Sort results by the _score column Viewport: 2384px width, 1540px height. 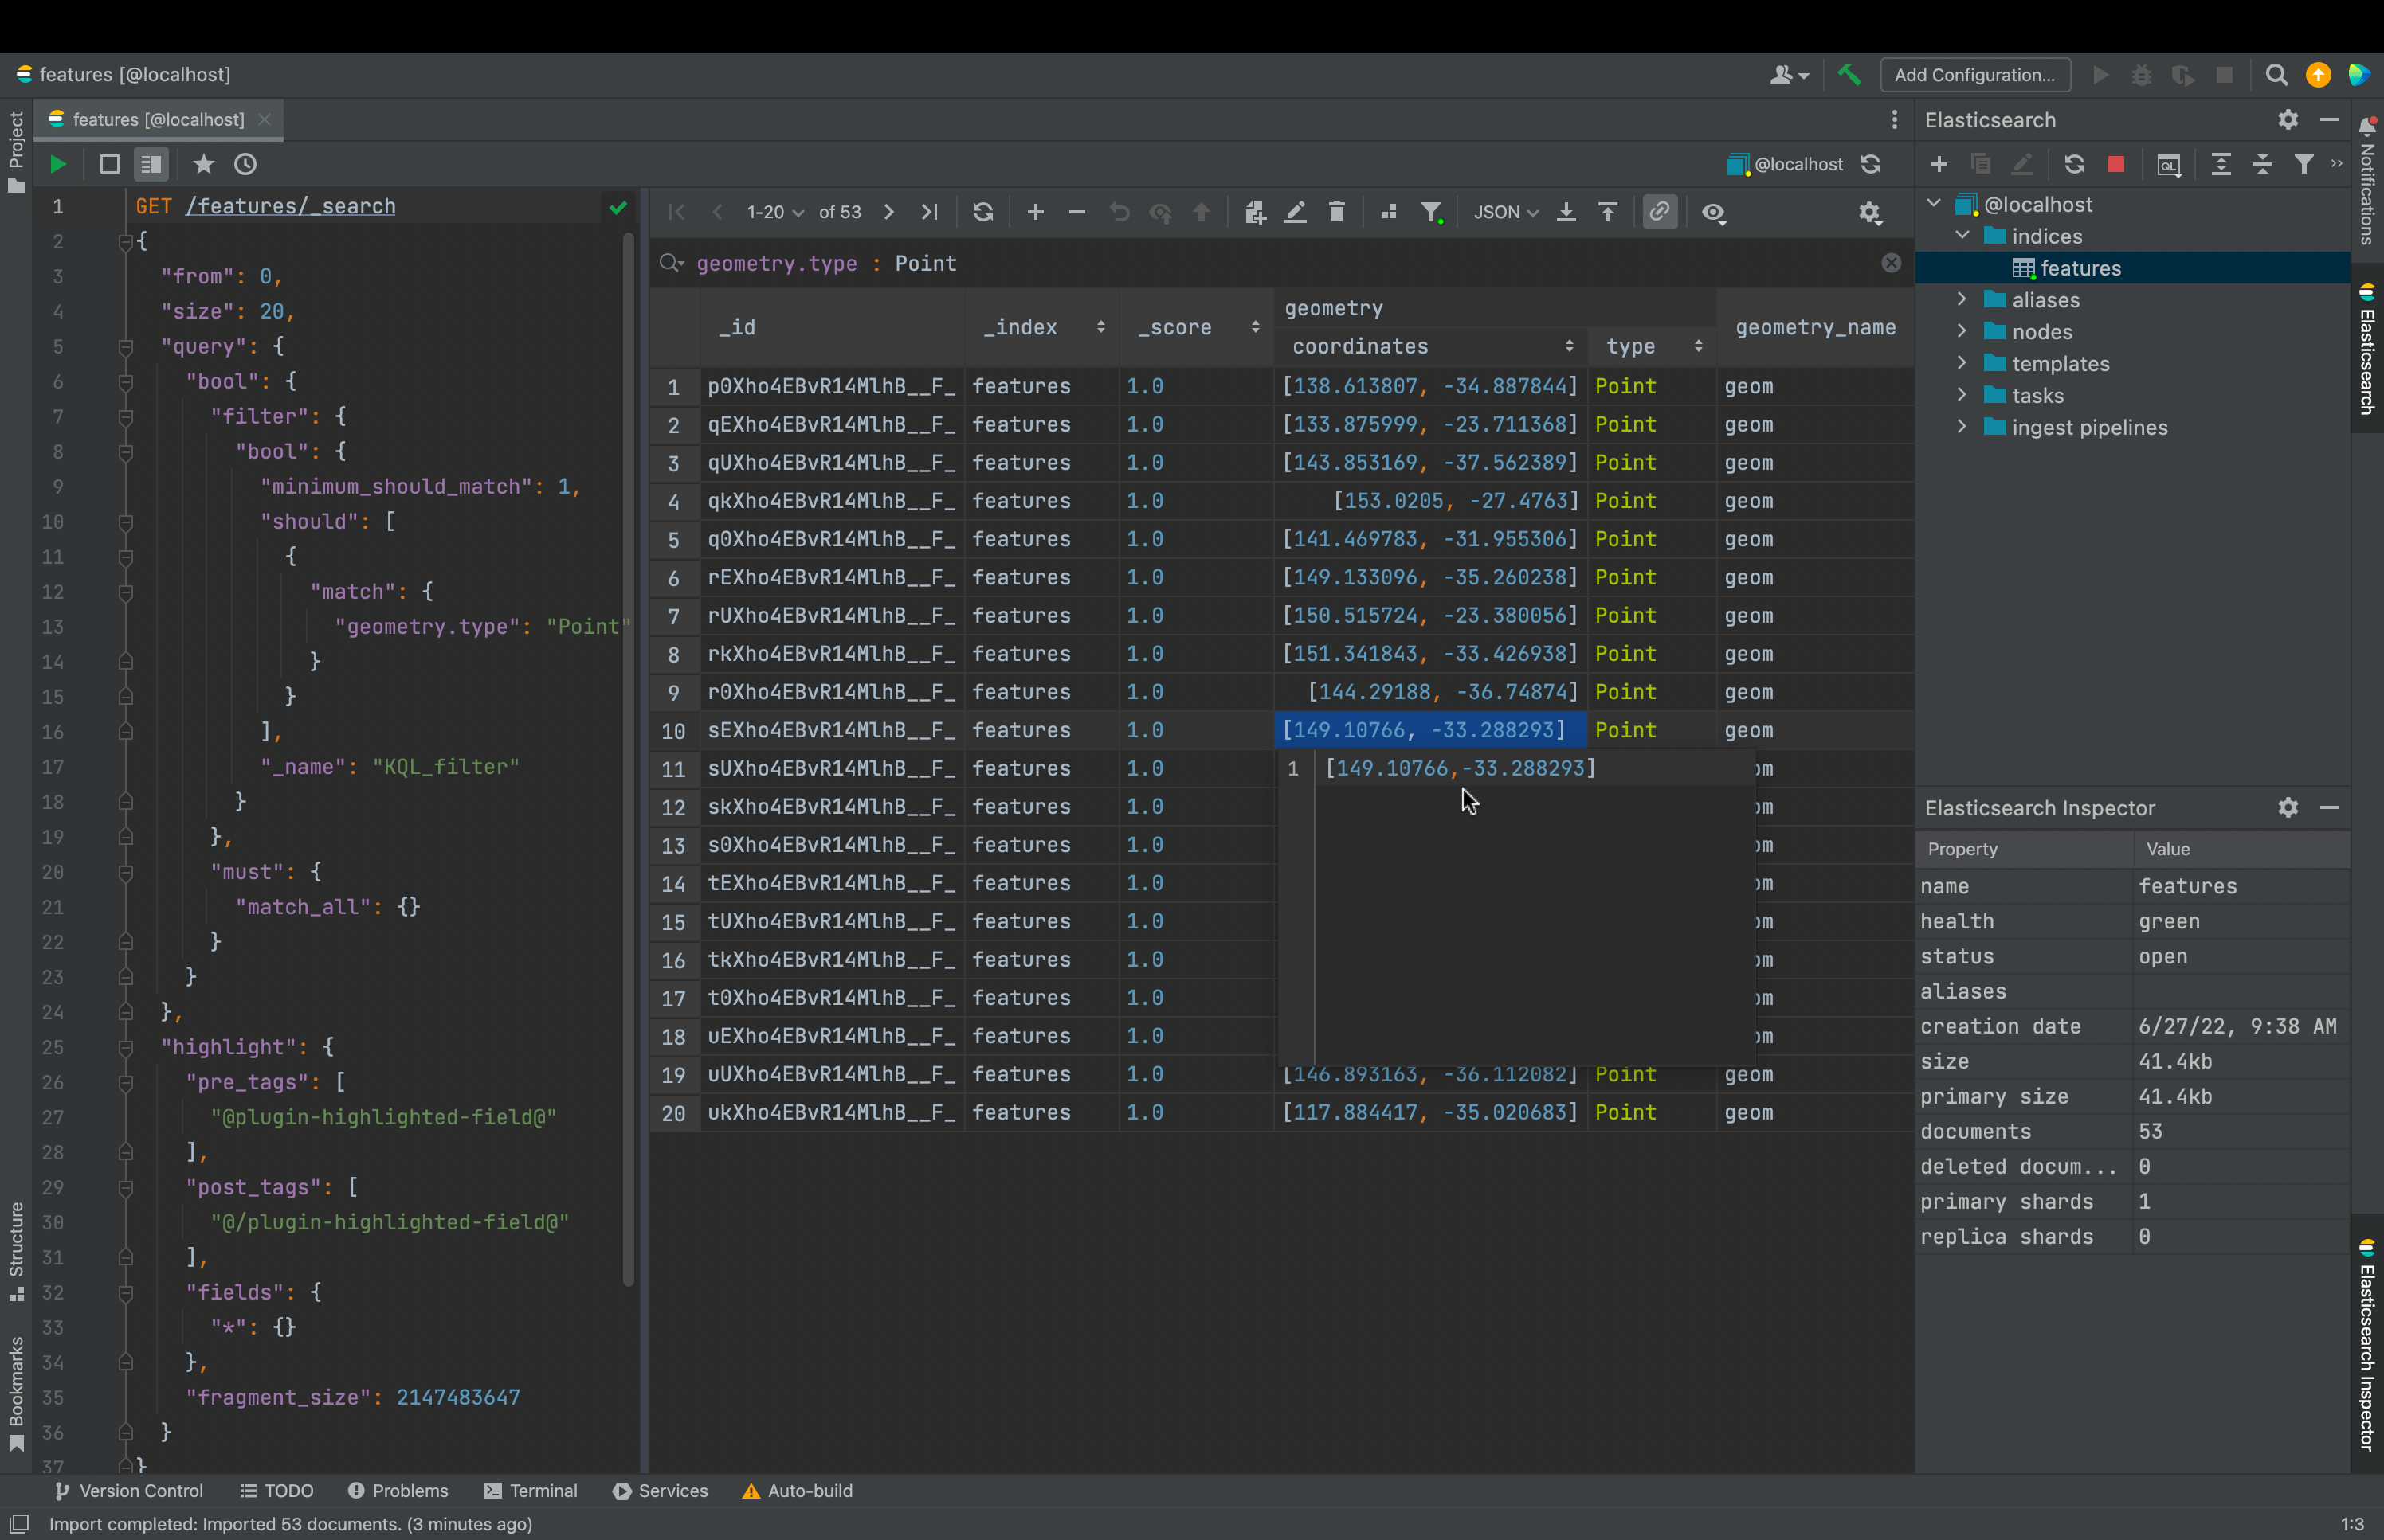(x=1175, y=327)
